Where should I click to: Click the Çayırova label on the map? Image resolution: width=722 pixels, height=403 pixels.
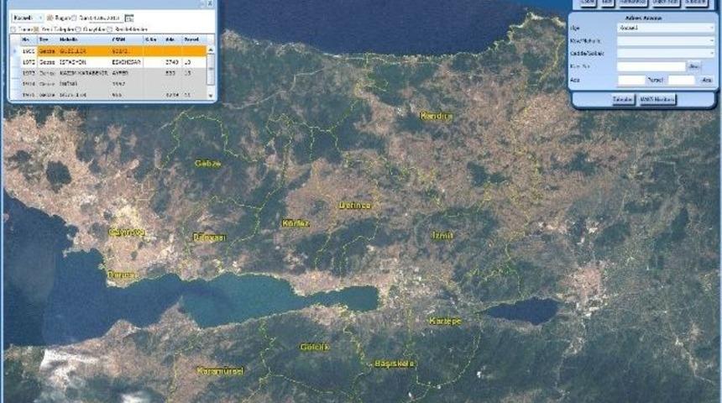[x=127, y=232]
